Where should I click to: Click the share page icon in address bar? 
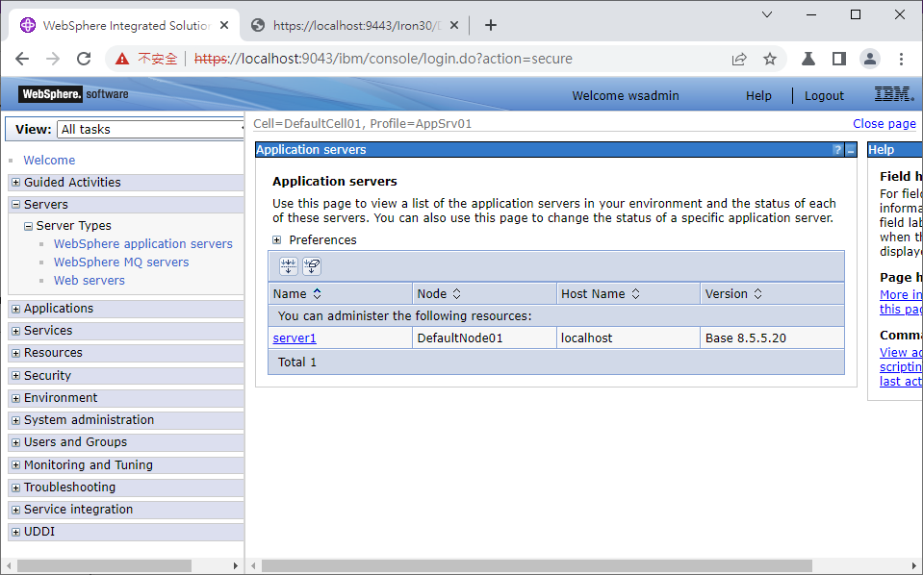[739, 59]
